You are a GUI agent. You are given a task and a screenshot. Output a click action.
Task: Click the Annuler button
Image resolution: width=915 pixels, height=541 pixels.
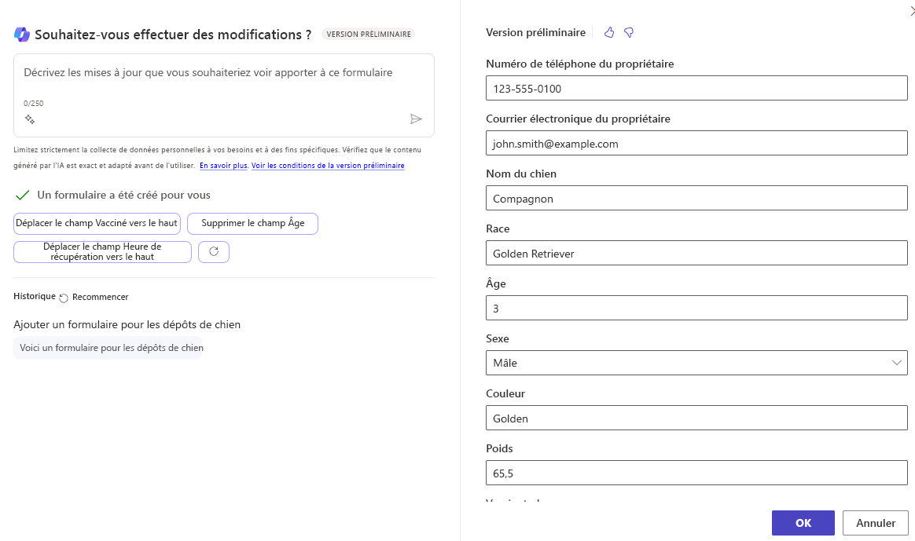(x=875, y=523)
